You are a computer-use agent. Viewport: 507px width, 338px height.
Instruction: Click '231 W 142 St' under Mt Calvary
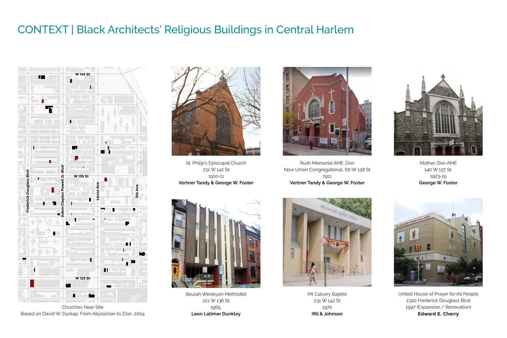coord(327,301)
